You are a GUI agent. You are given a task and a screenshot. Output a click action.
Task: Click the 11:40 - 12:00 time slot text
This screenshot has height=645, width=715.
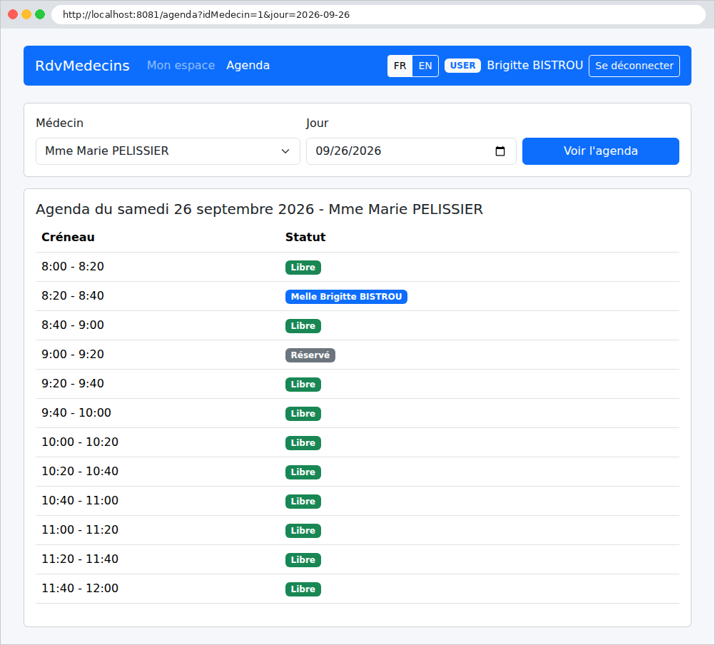coord(80,588)
